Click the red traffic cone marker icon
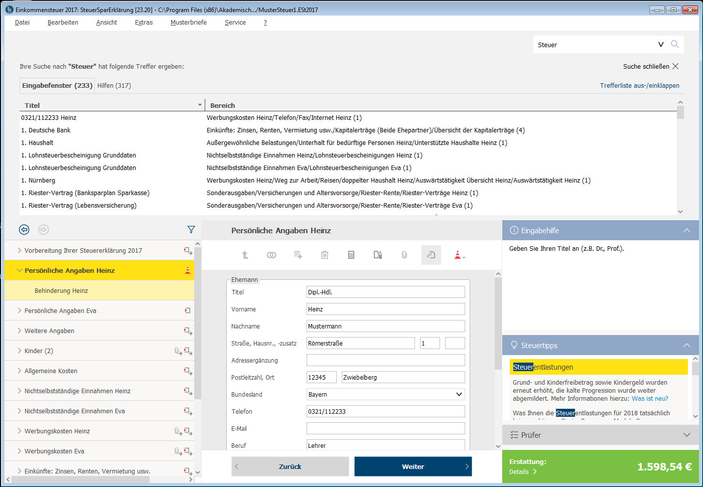Screen dimensions: 703x487 click(x=458, y=255)
